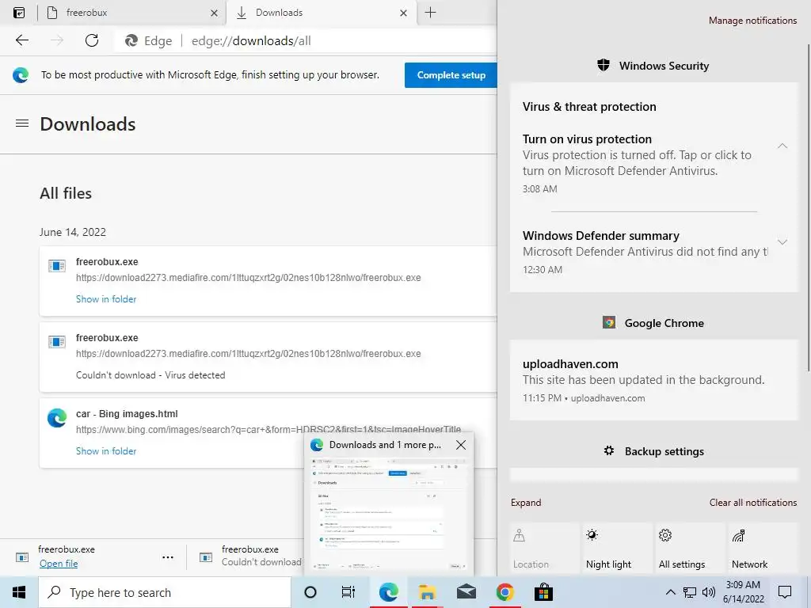Image resolution: width=811 pixels, height=608 pixels.
Task: Open Microsoft Store from the taskbar
Action: [x=543, y=592]
